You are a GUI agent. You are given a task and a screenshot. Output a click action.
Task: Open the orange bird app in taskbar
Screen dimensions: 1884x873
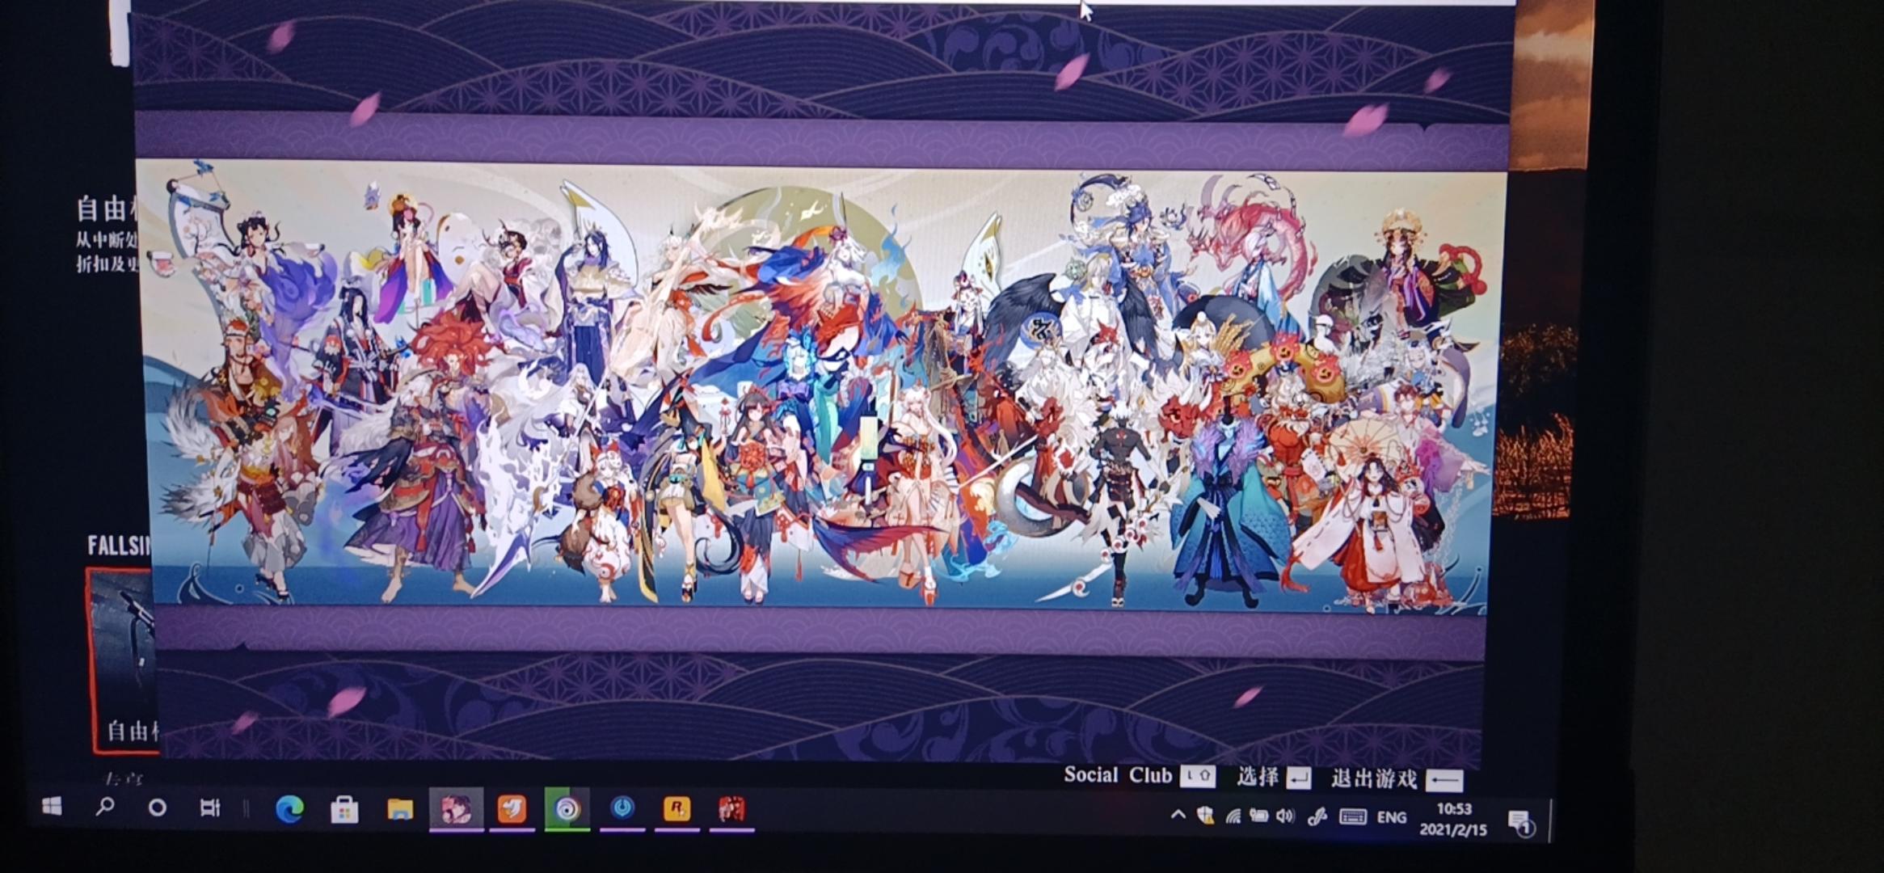click(512, 809)
